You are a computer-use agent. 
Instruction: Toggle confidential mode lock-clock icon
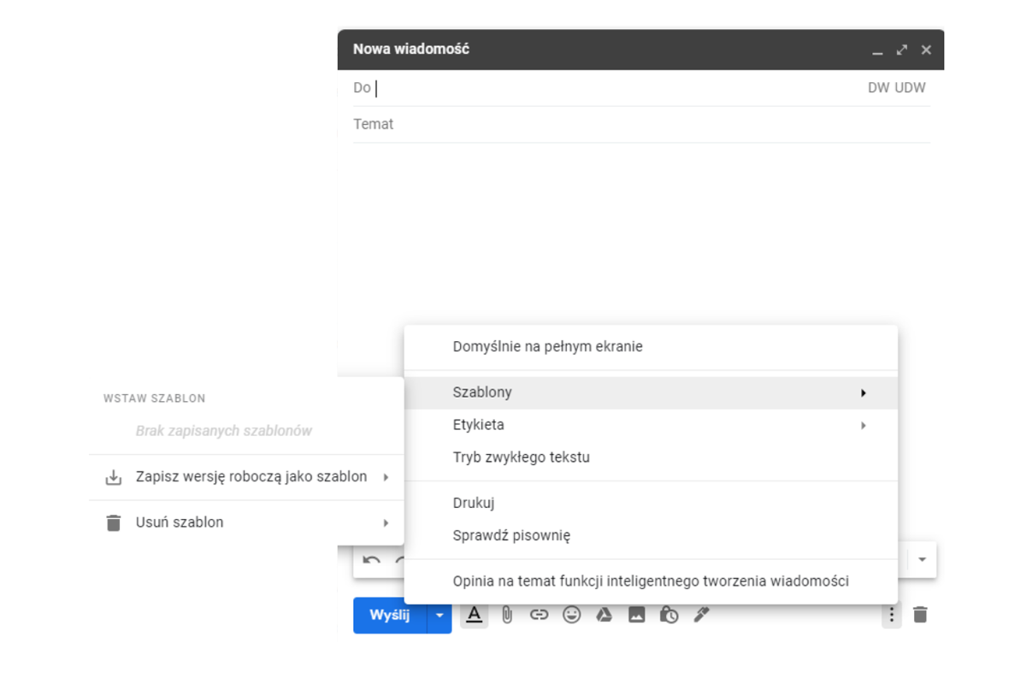669,615
